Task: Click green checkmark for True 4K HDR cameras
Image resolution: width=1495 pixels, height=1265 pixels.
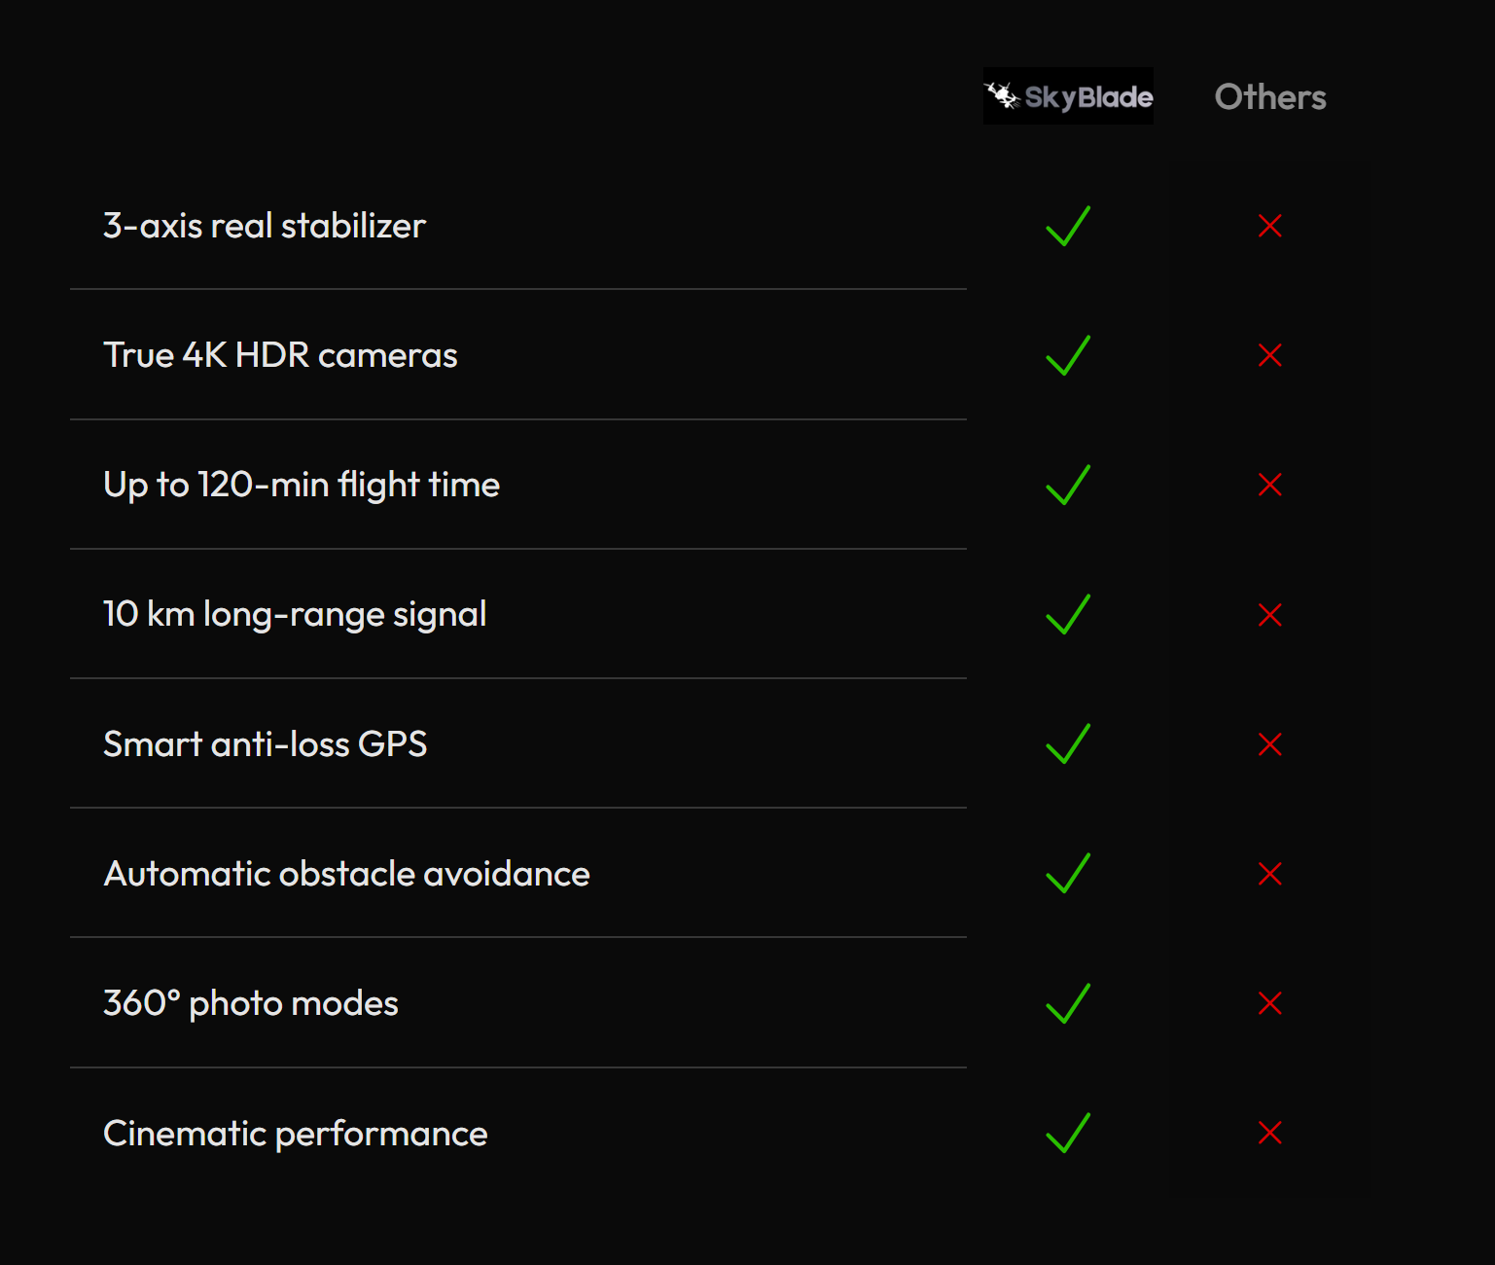Action: click(x=1068, y=355)
